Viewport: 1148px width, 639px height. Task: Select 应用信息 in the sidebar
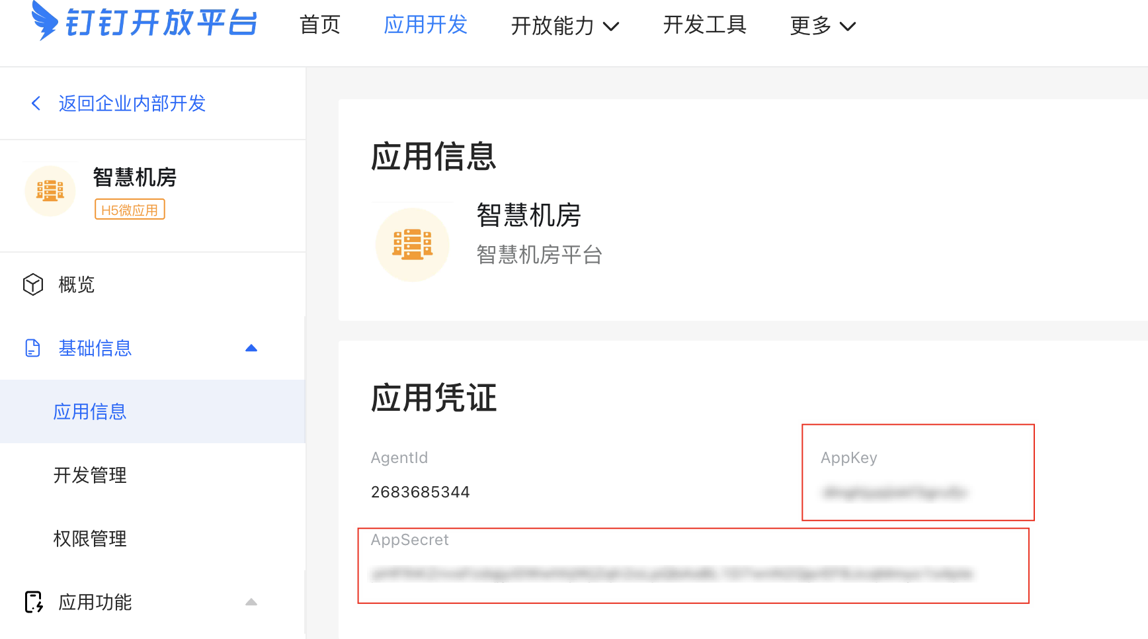coord(90,411)
